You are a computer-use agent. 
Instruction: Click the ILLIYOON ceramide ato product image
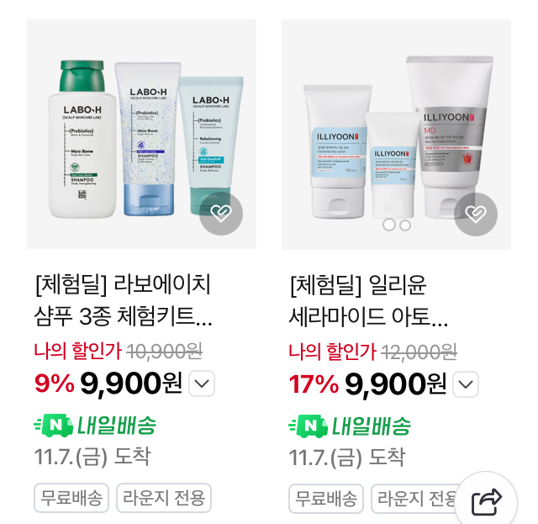click(x=396, y=135)
